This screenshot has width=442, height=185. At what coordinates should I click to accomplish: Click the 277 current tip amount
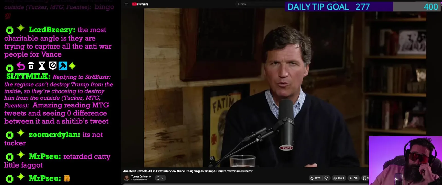[x=363, y=7]
